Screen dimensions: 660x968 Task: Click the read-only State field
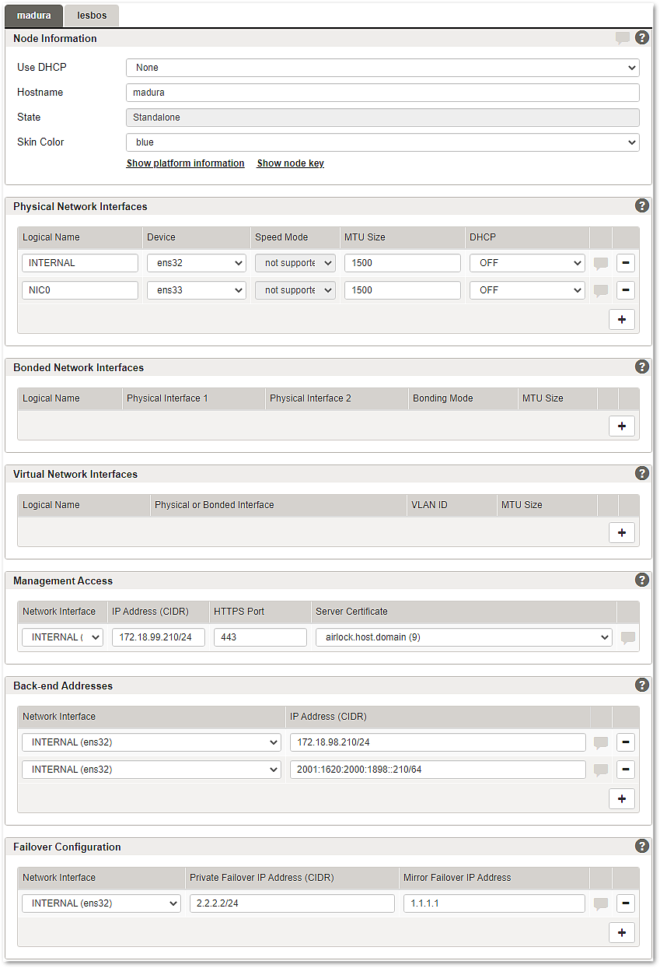(382, 117)
